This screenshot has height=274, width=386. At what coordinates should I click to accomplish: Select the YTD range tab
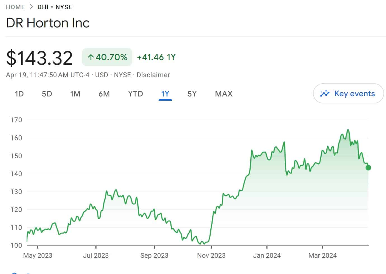tap(135, 94)
